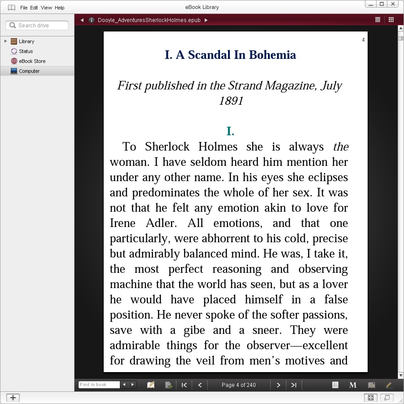Expand the Library tree node
404x404 pixels.
(5, 41)
